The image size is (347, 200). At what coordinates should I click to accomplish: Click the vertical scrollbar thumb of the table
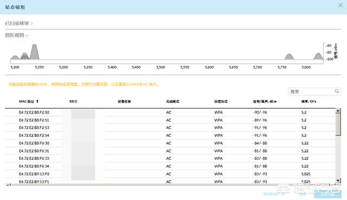click(338, 124)
